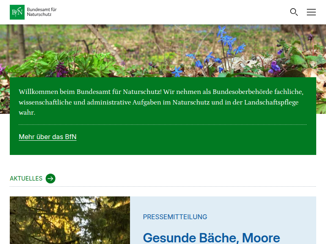Click the forest photo thumbnail
This screenshot has height=244, width=326.
coord(70,220)
